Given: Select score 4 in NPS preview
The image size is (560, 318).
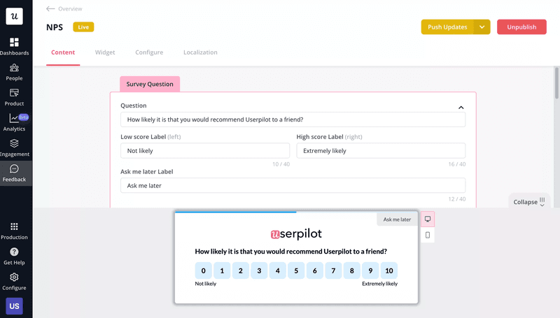Looking at the screenshot, I should tap(277, 270).
